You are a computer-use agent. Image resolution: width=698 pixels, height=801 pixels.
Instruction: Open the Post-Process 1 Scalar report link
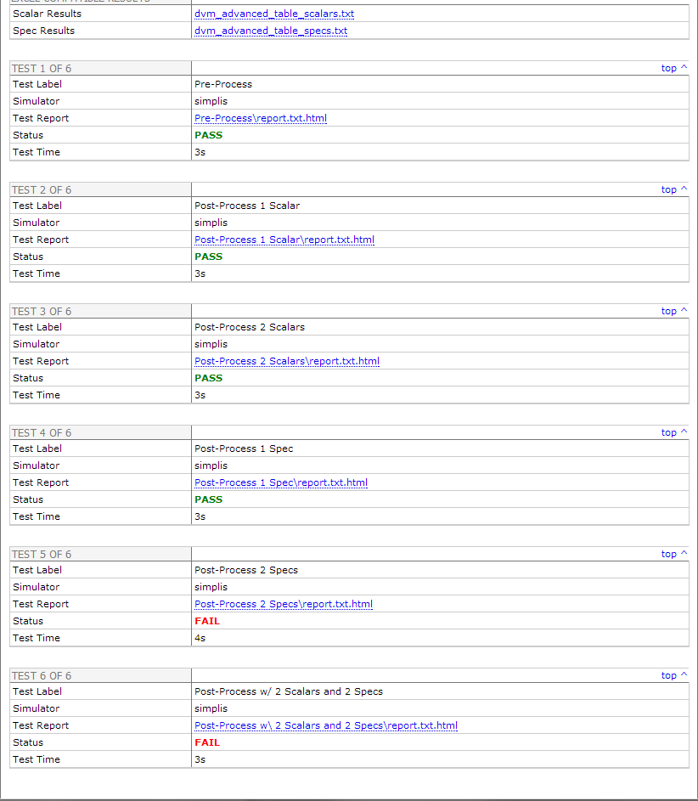tap(284, 240)
